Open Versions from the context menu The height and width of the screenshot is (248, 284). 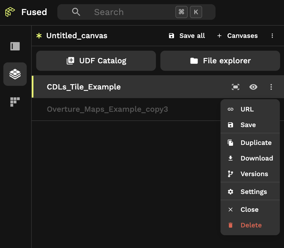254,174
